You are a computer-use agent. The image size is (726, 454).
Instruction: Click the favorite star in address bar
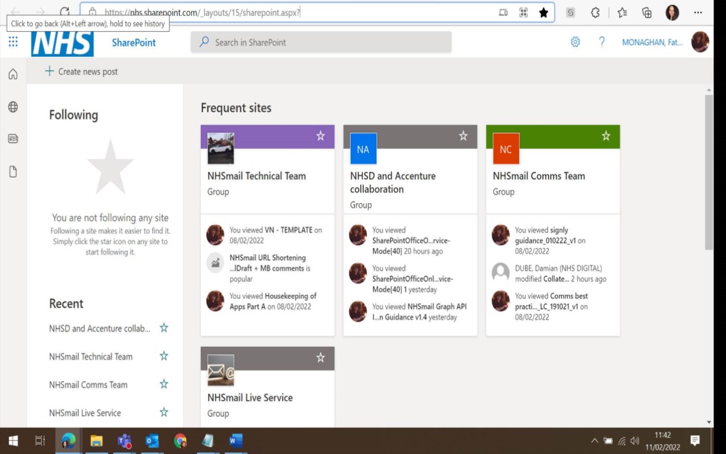click(543, 12)
